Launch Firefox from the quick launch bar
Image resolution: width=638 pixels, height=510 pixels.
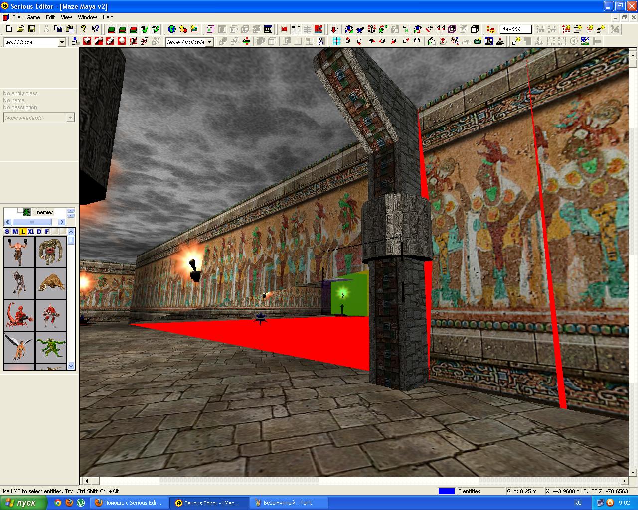(x=69, y=503)
